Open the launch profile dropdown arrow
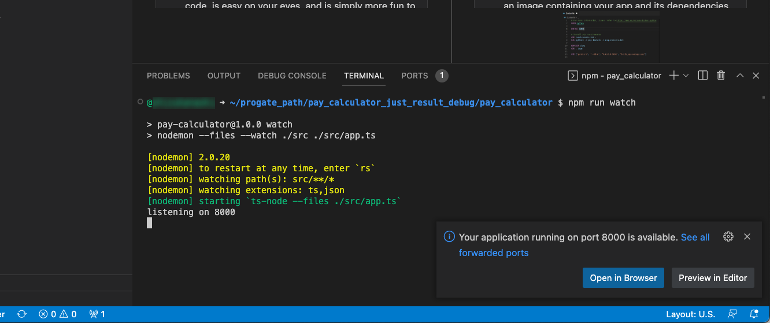Viewport: 770px width, 323px height. [x=686, y=76]
